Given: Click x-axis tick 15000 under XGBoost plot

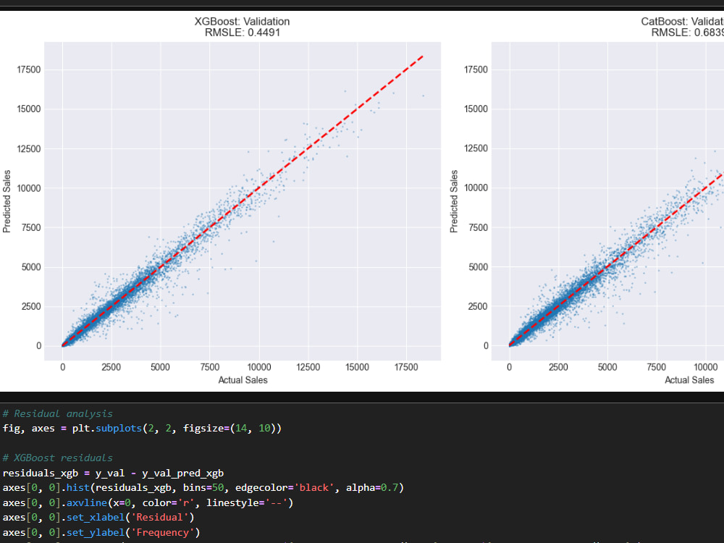Looking at the screenshot, I should point(357,367).
